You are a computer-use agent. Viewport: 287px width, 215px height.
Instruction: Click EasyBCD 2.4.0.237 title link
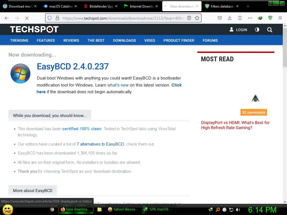pyautogui.click(x=73, y=66)
